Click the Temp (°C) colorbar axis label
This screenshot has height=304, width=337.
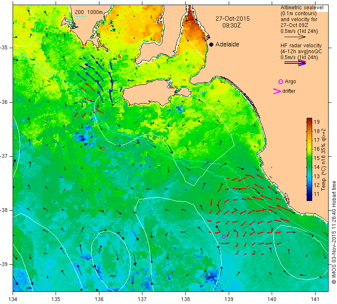pyautogui.click(x=324, y=160)
